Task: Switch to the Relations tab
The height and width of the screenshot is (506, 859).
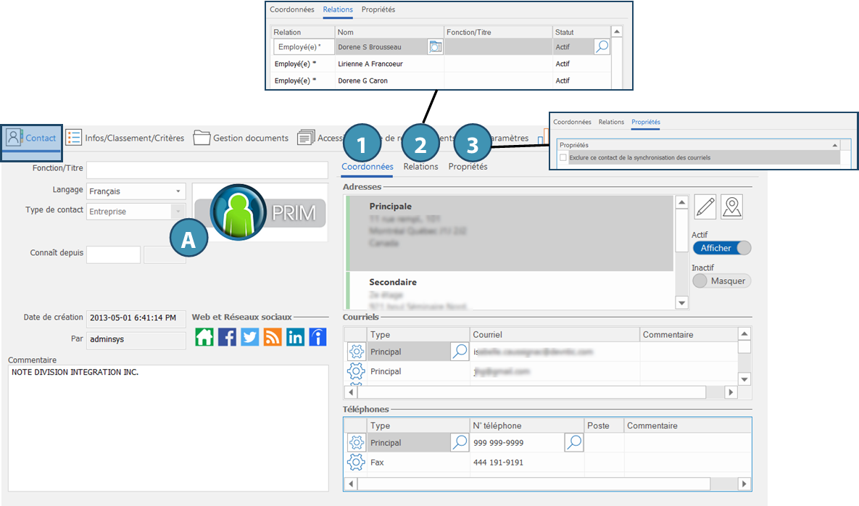Action: tap(420, 167)
